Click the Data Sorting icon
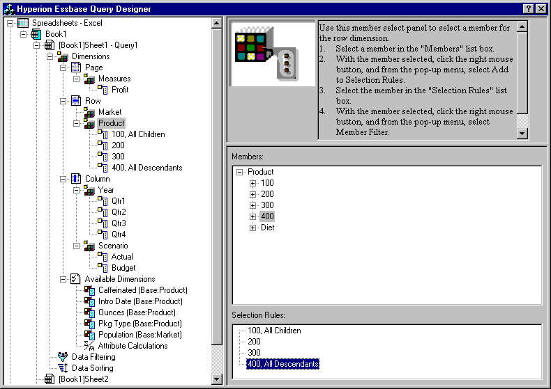Image resolution: width=551 pixels, height=389 pixels. (63, 368)
